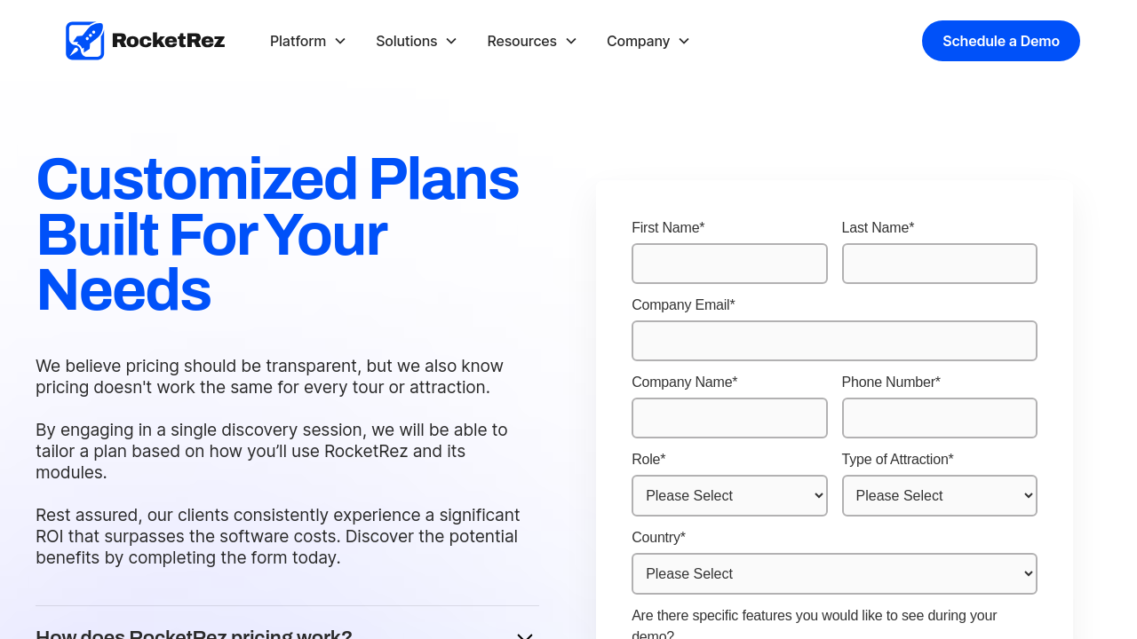The image size is (1137, 639).
Task: Open the Resources menu
Action: 522,41
